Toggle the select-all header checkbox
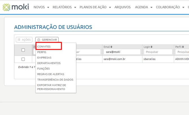Viewport: 189px width, 115px height. coord(23,50)
